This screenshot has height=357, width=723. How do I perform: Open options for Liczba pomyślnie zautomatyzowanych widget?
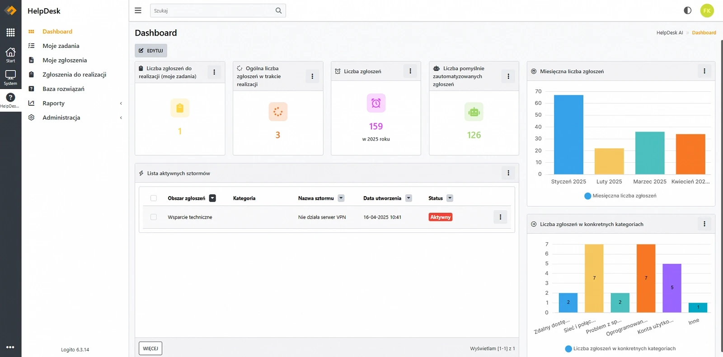508,76
